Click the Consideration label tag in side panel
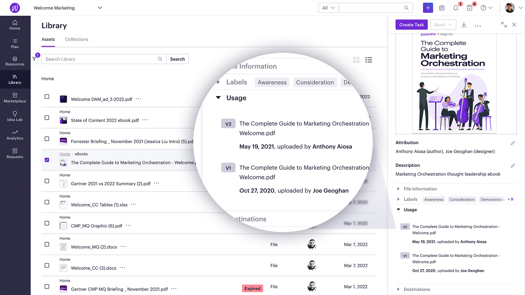Image resolution: width=525 pixels, height=295 pixels. [462, 199]
